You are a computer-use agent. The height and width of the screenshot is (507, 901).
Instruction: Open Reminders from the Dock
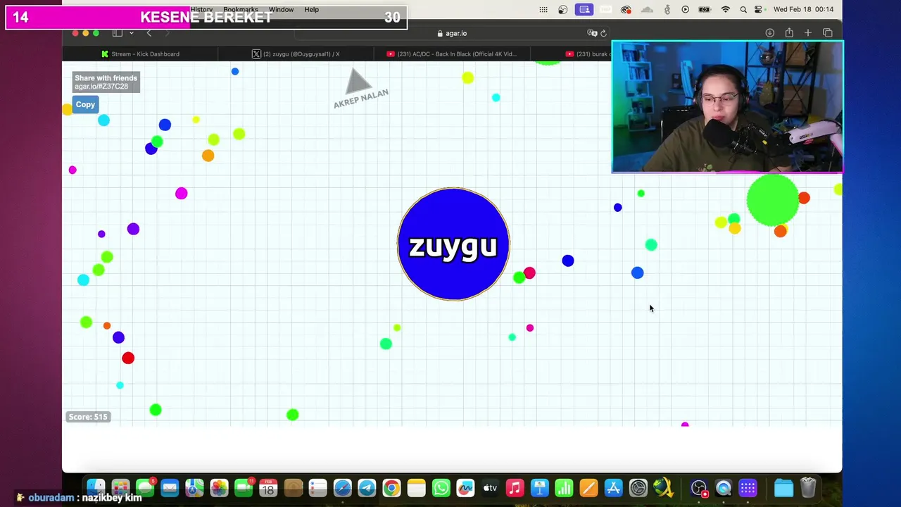317,487
